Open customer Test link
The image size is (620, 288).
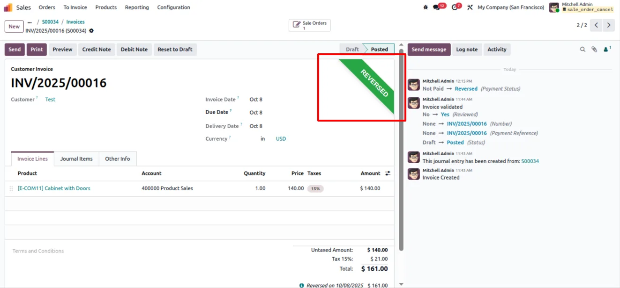(x=50, y=100)
